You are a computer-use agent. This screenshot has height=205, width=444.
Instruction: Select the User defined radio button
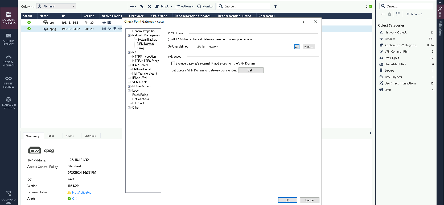tap(170, 46)
